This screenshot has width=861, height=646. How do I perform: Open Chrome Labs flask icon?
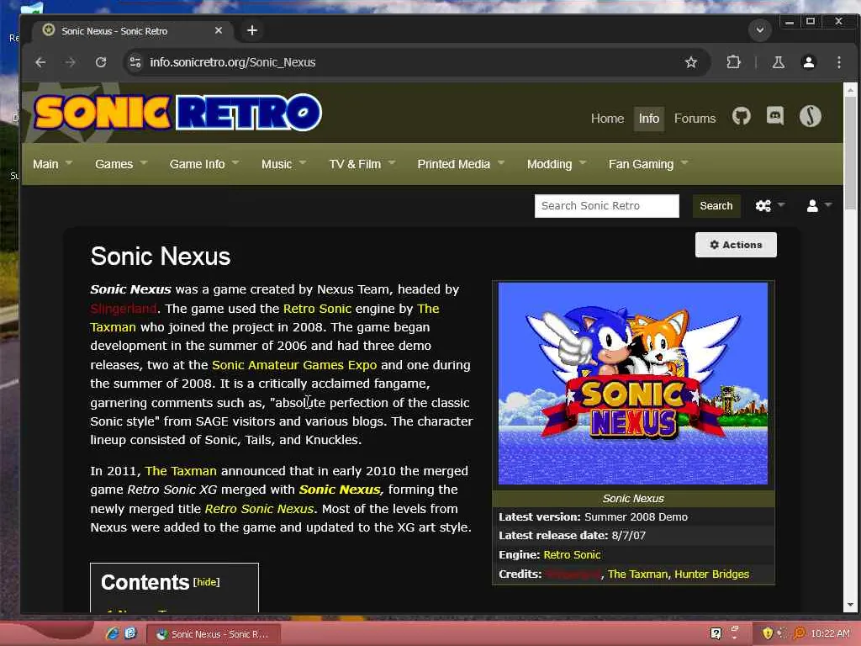778,62
